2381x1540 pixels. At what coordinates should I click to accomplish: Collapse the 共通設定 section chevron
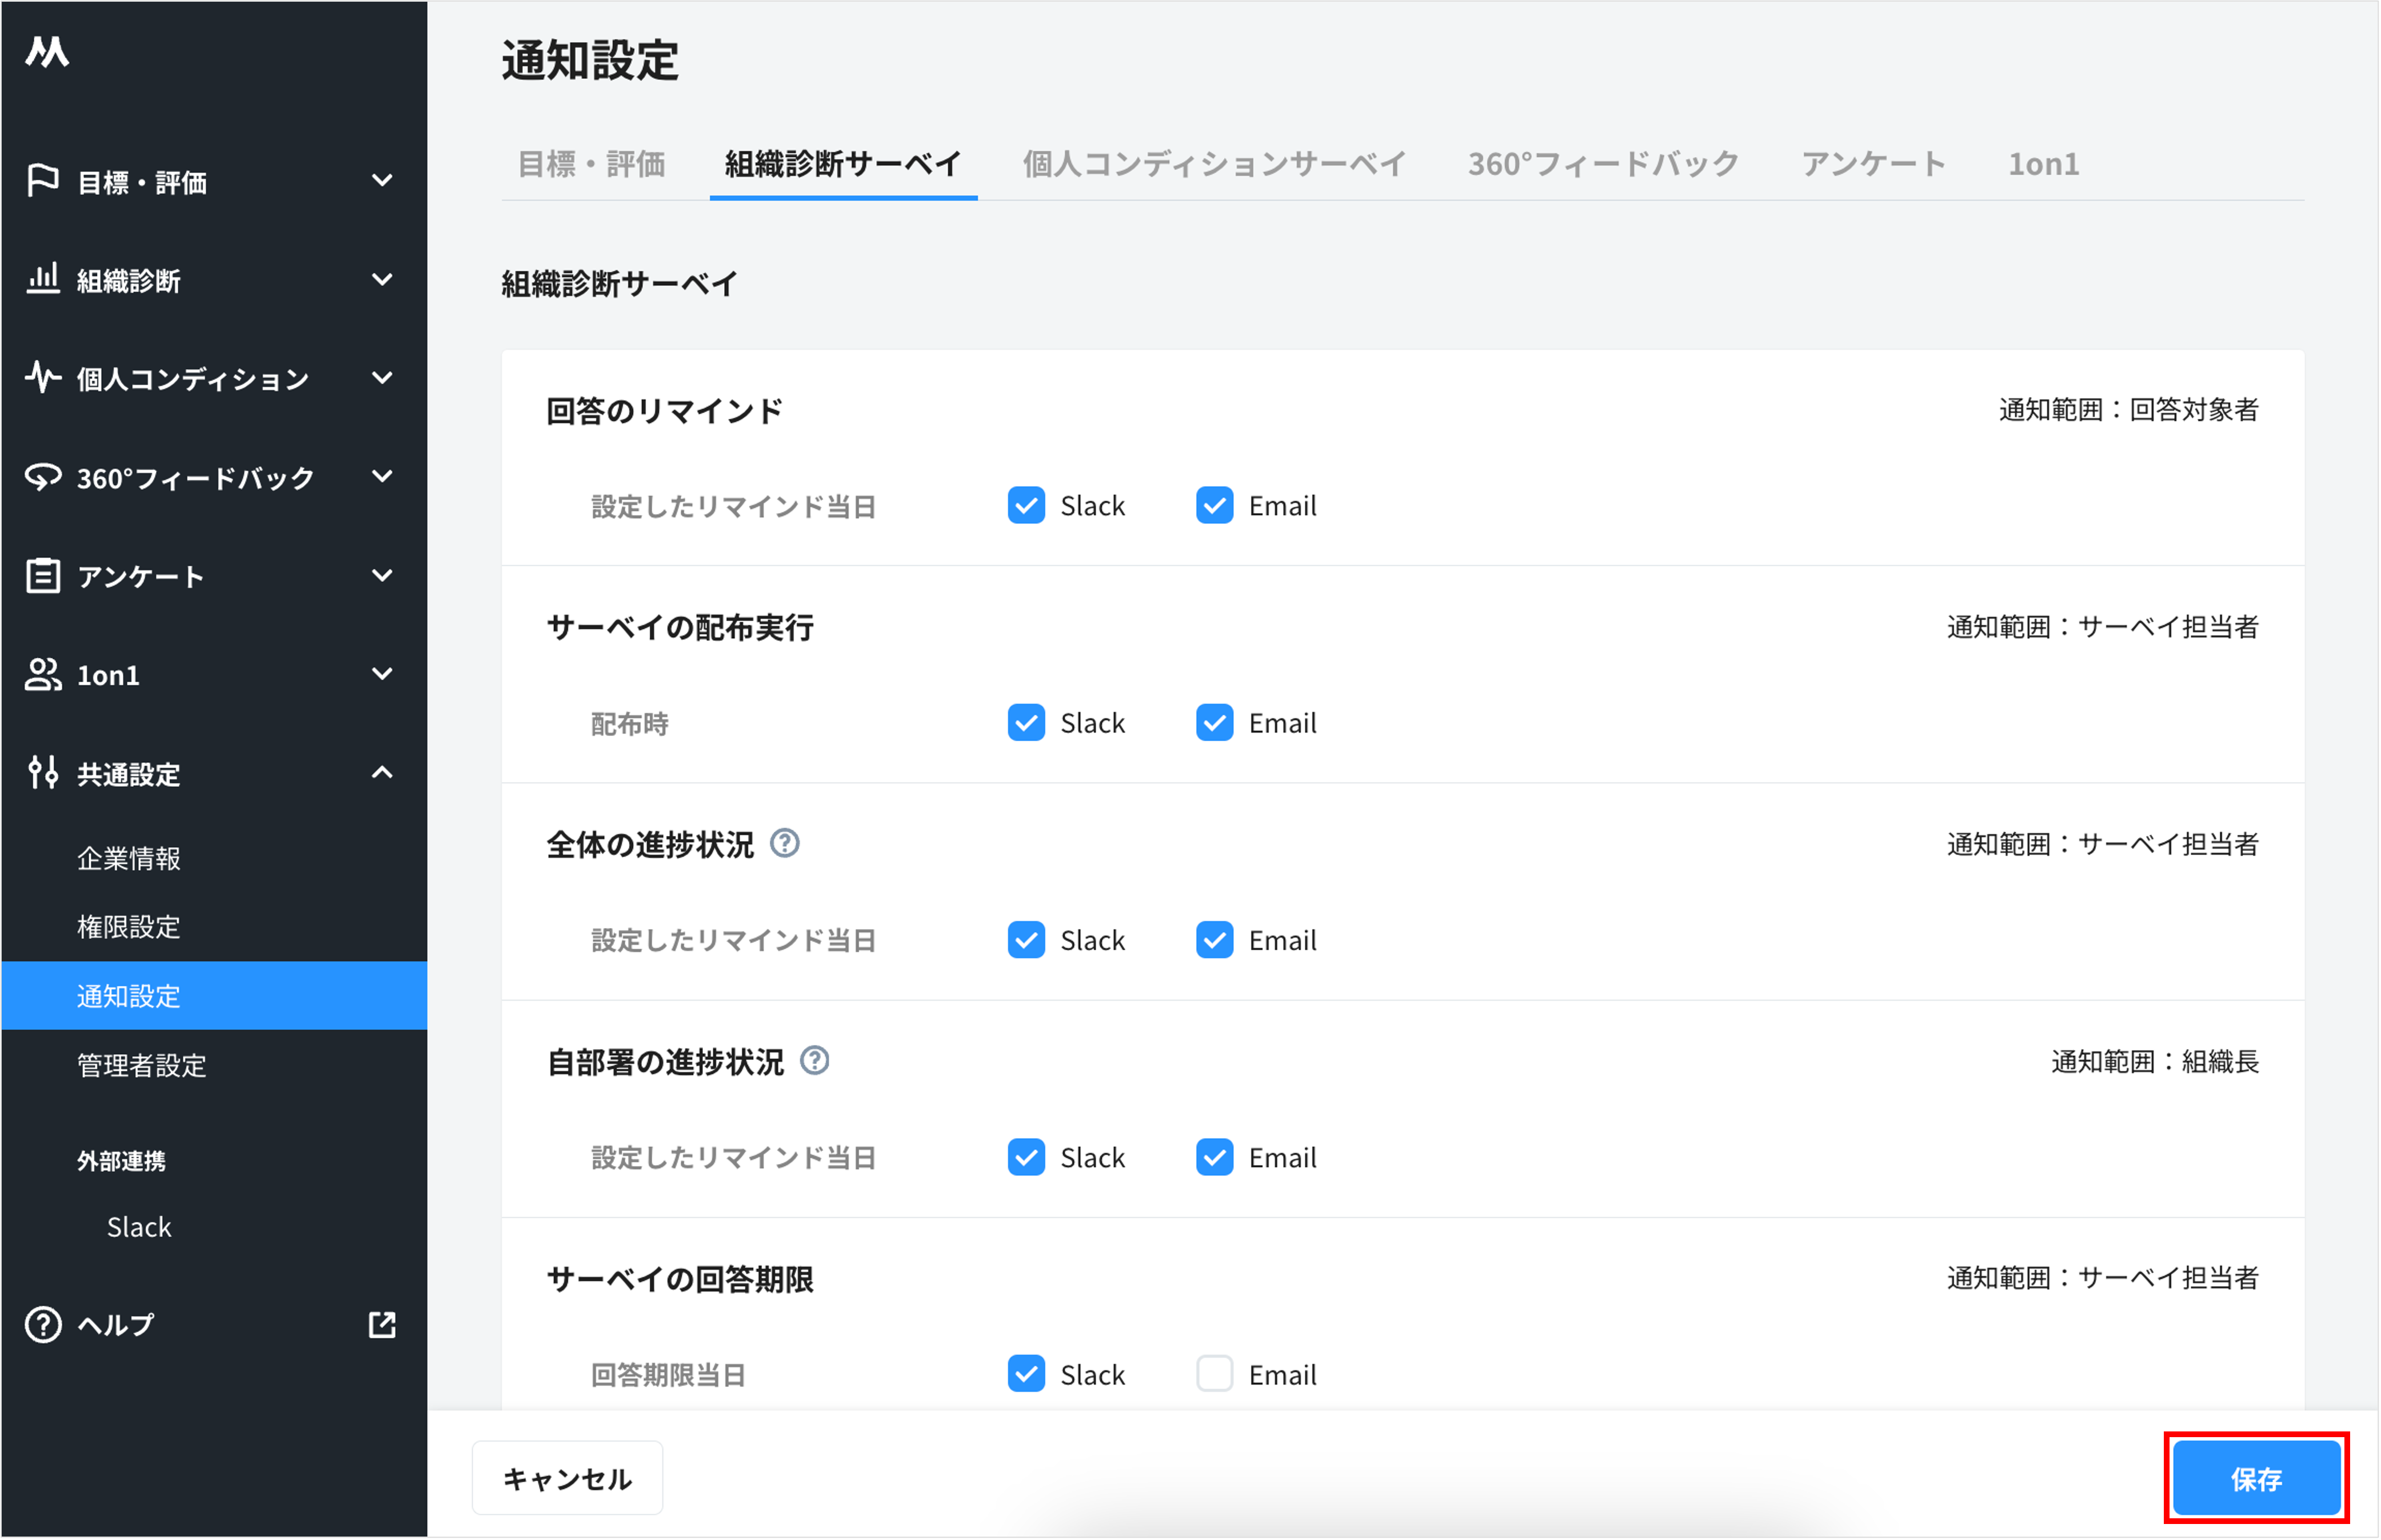click(x=382, y=772)
